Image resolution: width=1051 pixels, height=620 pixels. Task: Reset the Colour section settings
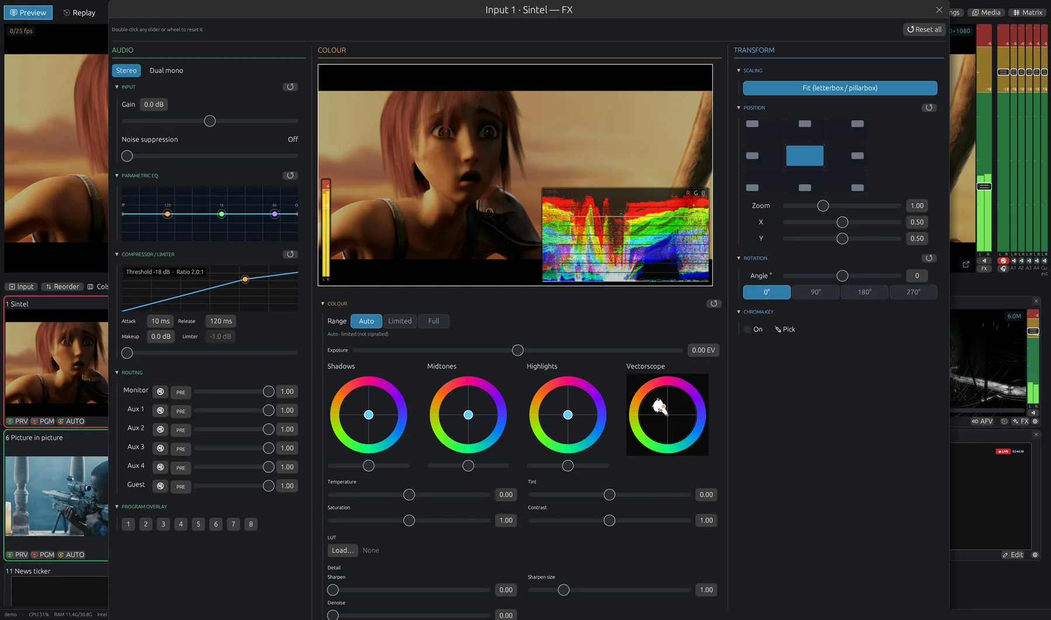tap(714, 304)
